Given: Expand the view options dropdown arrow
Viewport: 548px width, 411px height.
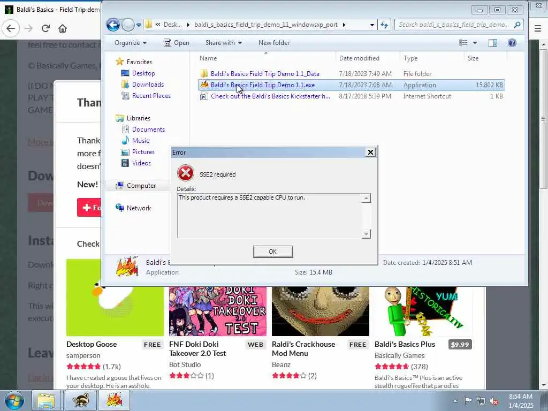Looking at the screenshot, I should click(475, 43).
